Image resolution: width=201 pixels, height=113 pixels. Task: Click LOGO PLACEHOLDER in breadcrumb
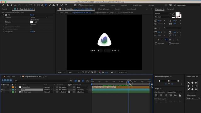click(125, 13)
